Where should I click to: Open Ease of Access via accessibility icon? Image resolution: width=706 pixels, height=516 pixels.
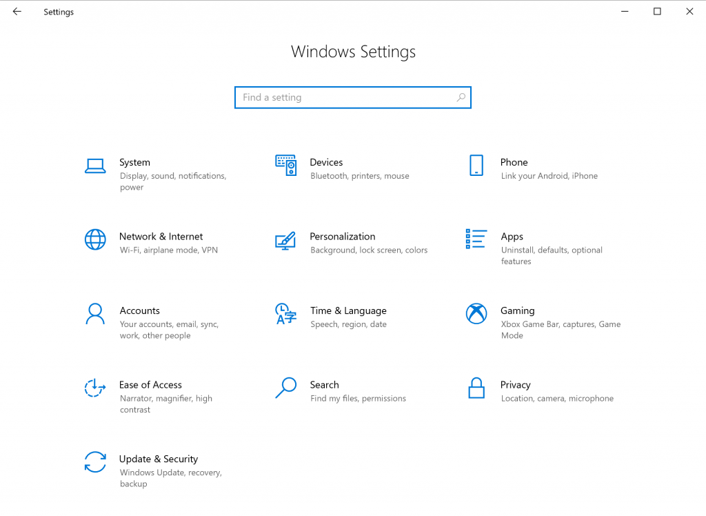pyautogui.click(x=95, y=388)
